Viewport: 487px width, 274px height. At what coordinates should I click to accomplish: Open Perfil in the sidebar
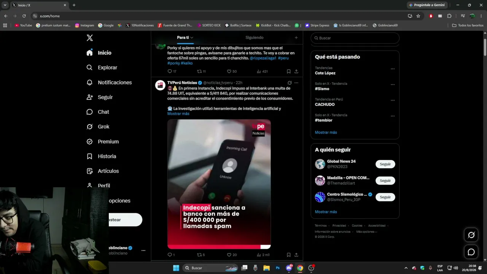click(x=98, y=186)
